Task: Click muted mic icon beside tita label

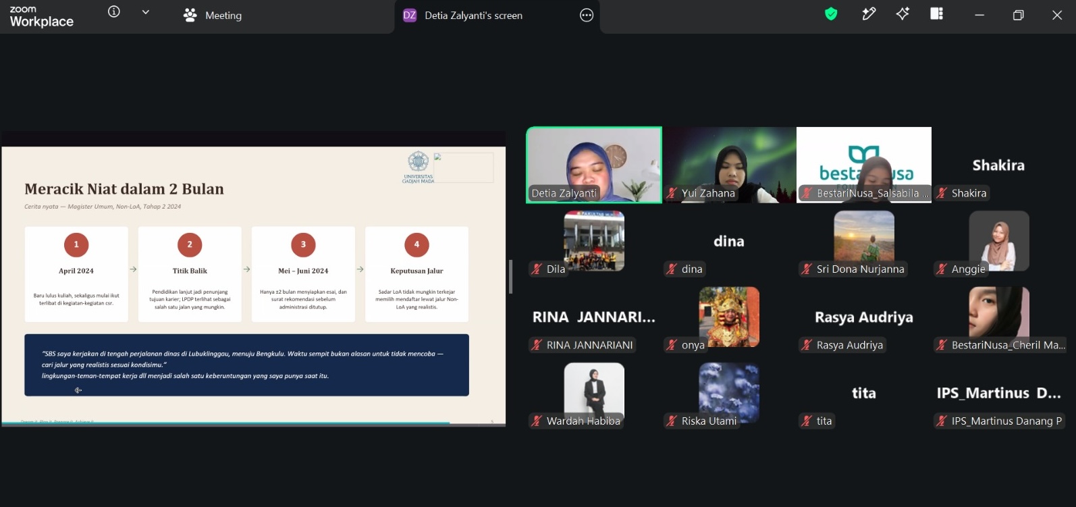Action: pyautogui.click(x=807, y=421)
